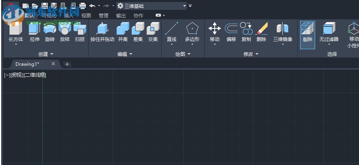
Task: Select the Drawing1* document tab
Action: (x=27, y=64)
